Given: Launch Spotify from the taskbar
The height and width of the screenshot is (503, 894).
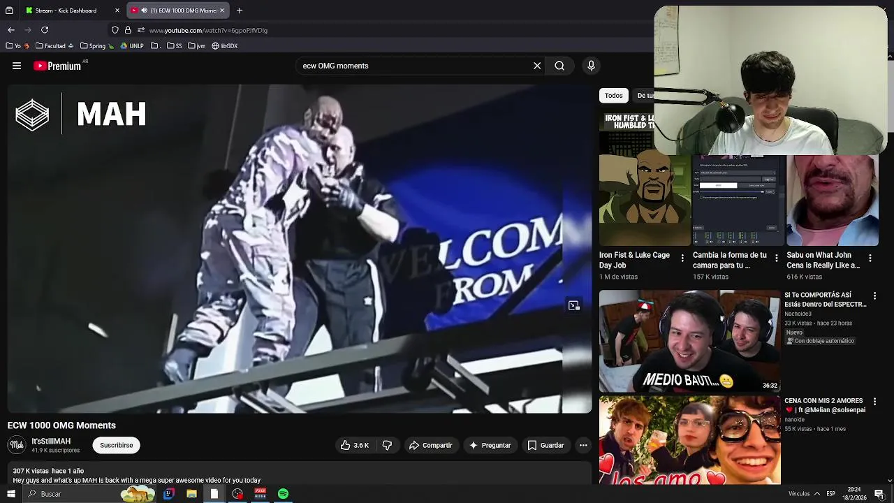Looking at the screenshot, I should click(x=283, y=494).
